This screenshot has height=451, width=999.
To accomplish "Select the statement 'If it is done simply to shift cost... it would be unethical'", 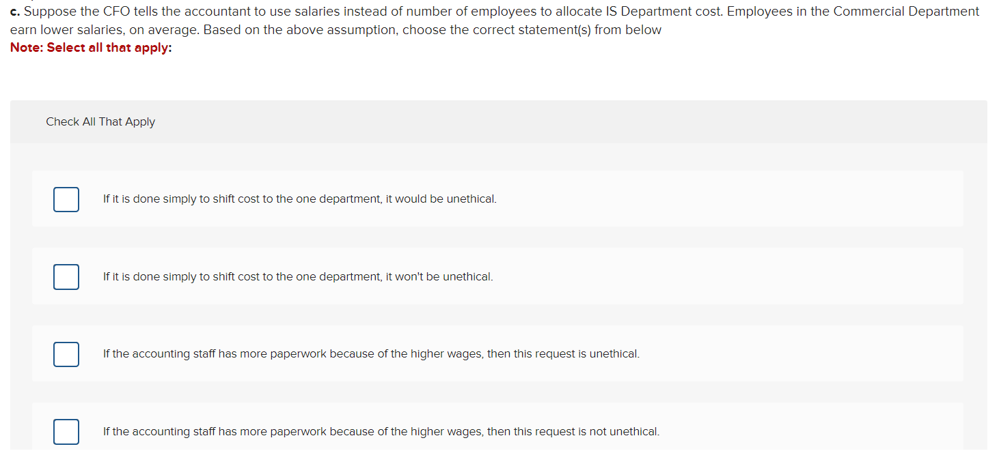I will pyautogui.click(x=299, y=199).
